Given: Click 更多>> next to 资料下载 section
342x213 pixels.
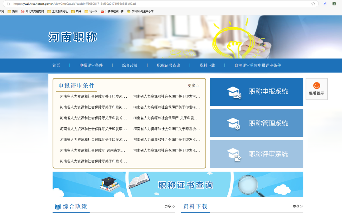Looking at the screenshot, I should (298, 206).
